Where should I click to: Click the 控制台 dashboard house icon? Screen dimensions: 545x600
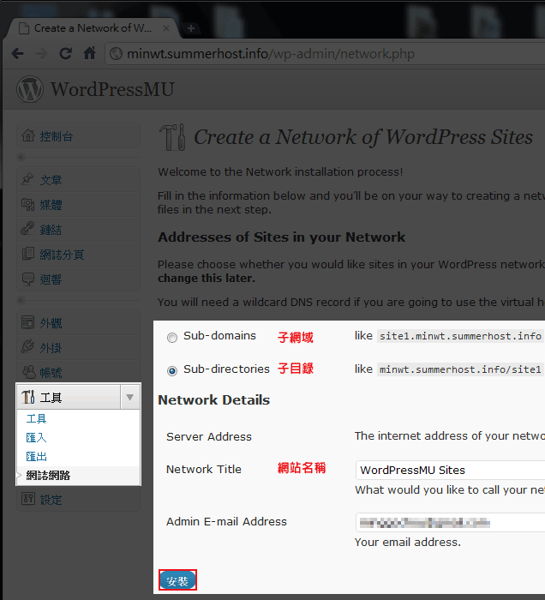tap(28, 135)
